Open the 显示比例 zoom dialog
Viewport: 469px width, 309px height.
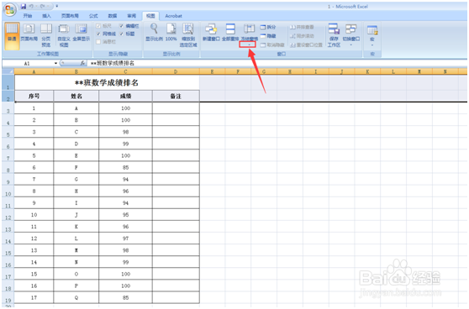[x=154, y=32]
